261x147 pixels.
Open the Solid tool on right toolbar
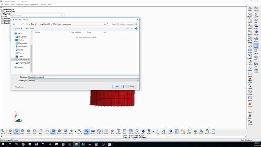click(256, 27)
